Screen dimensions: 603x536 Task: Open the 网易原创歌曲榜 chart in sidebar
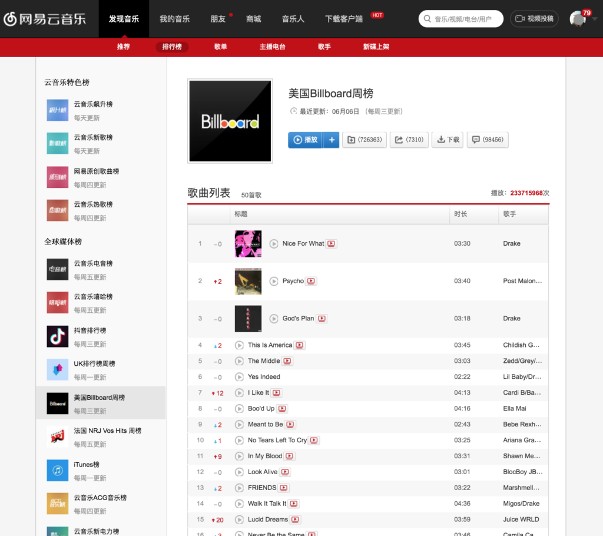(101, 178)
